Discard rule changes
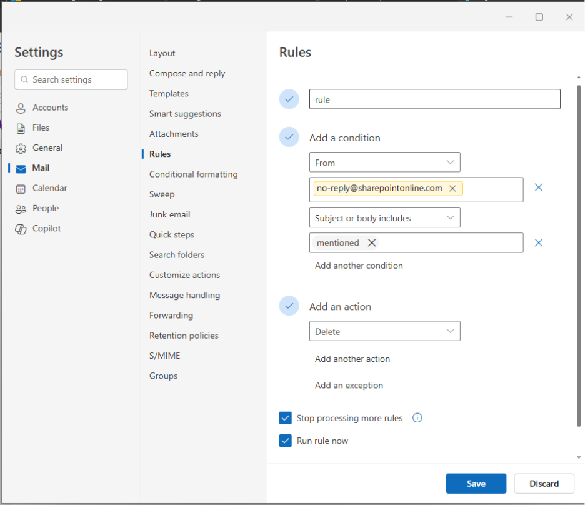 point(544,483)
